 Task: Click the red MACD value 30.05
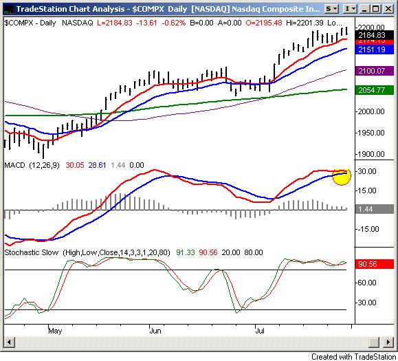(75, 165)
